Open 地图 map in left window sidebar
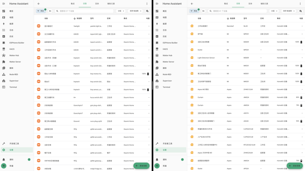Viewport: 305px width, 171px height. [x=17, y=17]
